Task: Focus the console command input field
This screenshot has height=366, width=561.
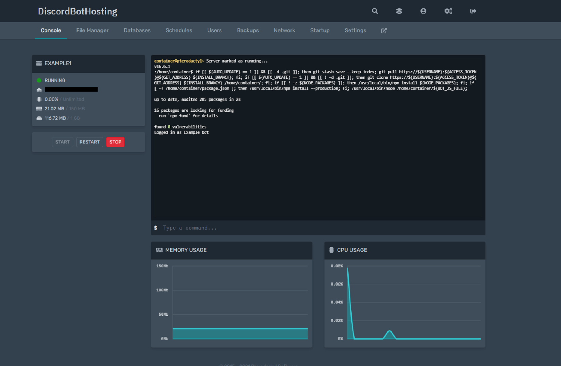Action: (x=319, y=228)
